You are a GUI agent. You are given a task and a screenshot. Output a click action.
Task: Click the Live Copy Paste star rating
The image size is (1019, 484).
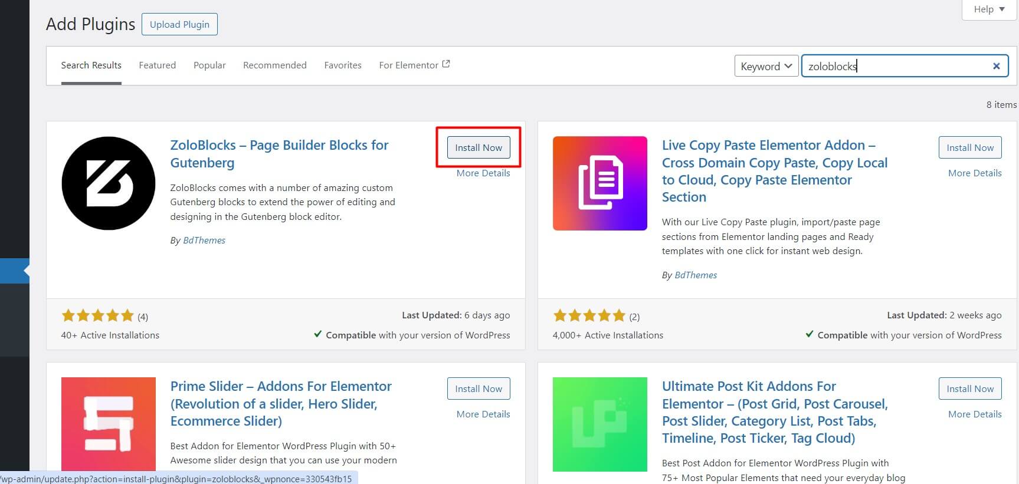[x=589, y=316]
